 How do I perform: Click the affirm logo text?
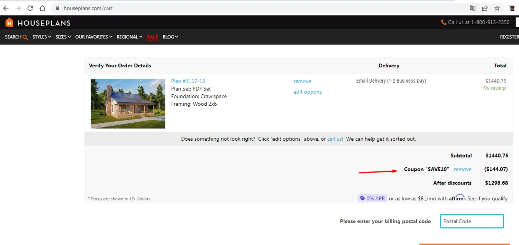pyautogui.click(x=456, y=198)
